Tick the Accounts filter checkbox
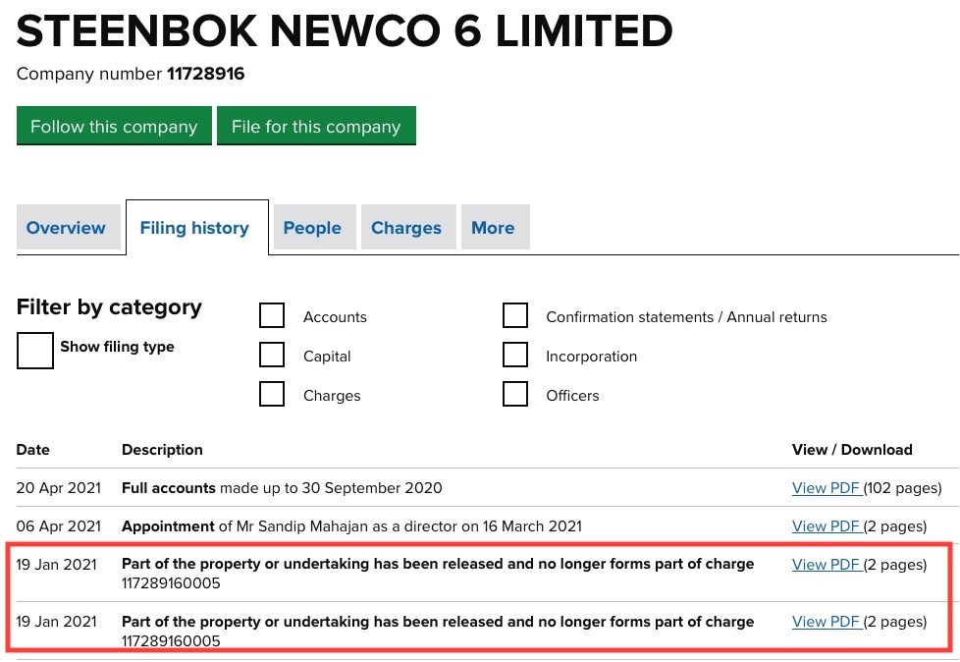Screen dimensions: 960x662 tap(272, 316)
